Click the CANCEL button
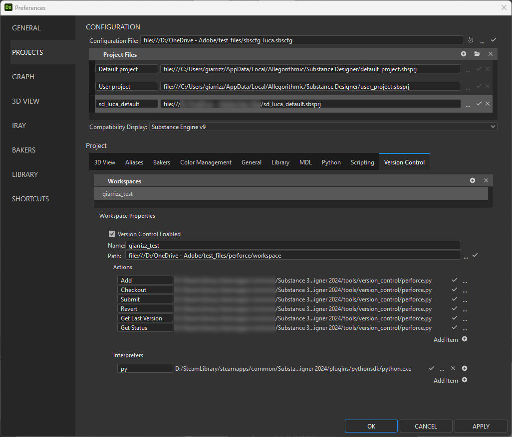Image resolution: width=512 pixels, height=437 pixels. click(426, 426)
